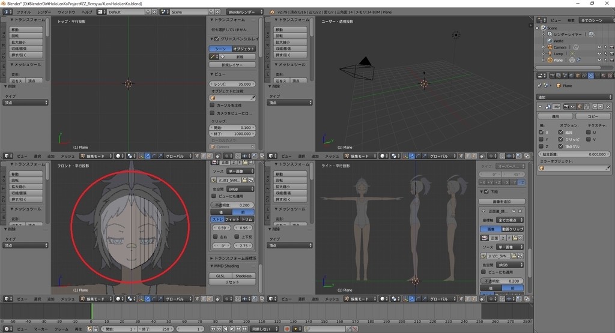Open the object cube tab in Properties
Screen dimensions: 615x333
(x=578, y=76)
